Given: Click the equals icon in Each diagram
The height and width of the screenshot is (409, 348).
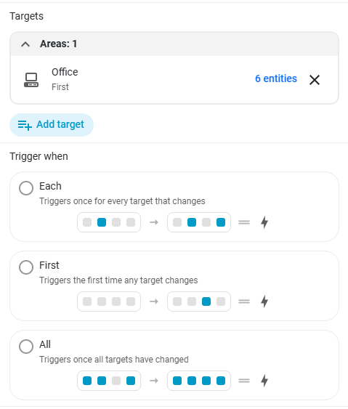Looking at the screenshot, I should (244, 222).
